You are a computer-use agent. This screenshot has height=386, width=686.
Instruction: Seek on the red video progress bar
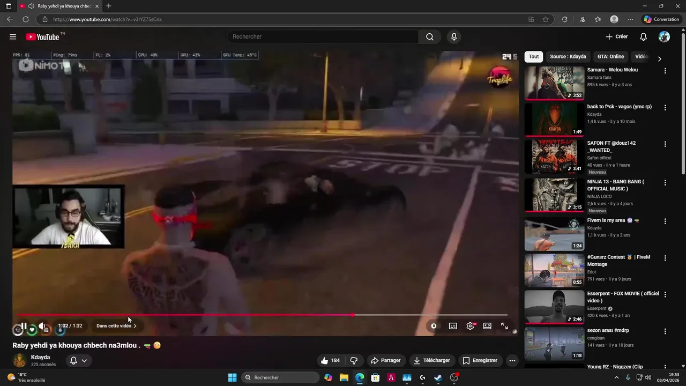click(262, 315)
